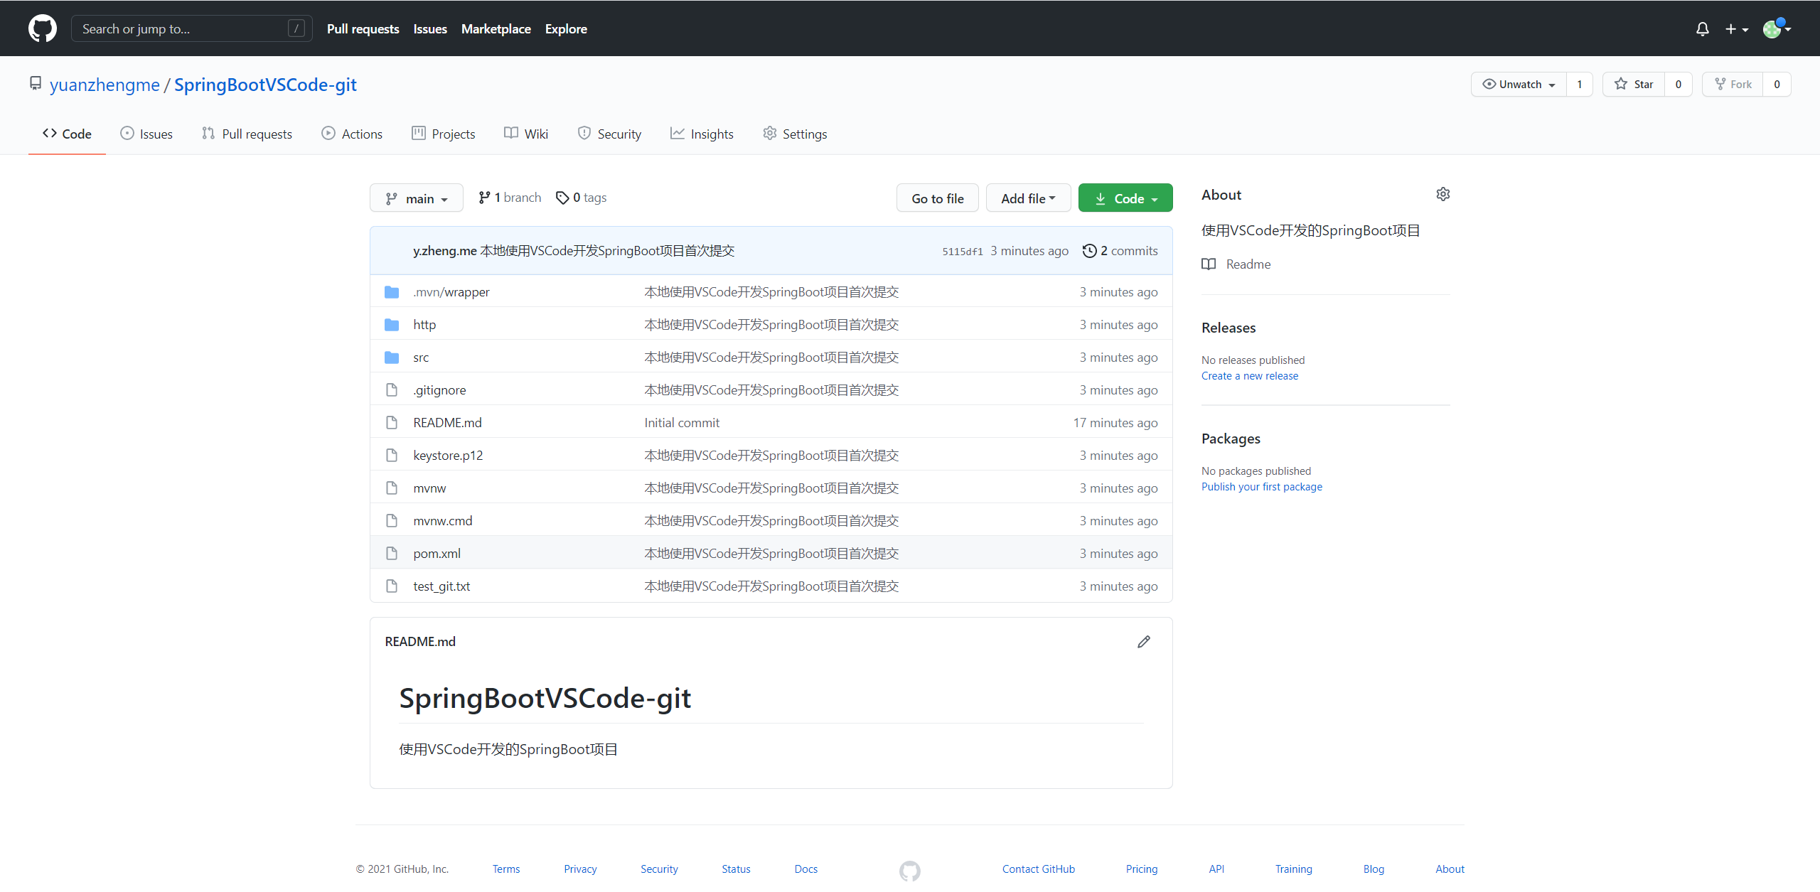Open the pom.xml file name
The height and width of the screenshot is (892, 1820).
tap(437, 554)
